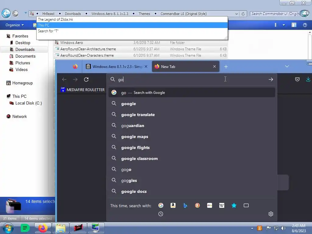
Task: Open Firefox View pinned icon
Action: click(75, 66)
